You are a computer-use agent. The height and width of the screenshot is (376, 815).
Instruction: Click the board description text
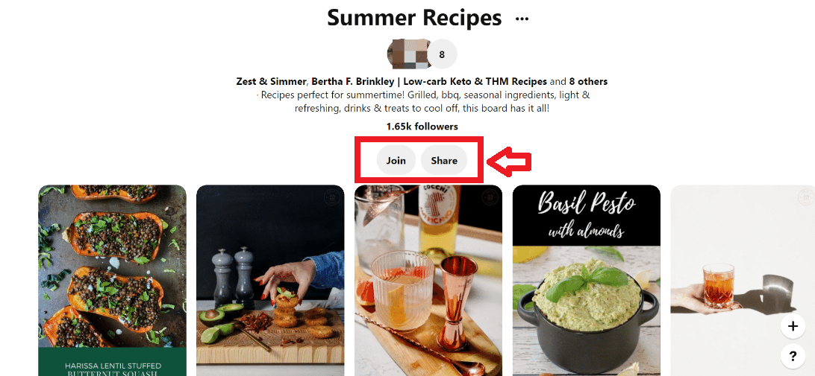coord(422,102)
